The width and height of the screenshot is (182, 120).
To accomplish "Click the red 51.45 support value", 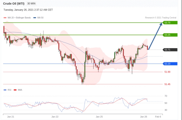I will point(167,84).
